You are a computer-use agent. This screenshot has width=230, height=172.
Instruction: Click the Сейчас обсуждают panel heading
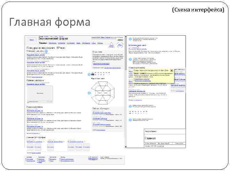(101, 109)
